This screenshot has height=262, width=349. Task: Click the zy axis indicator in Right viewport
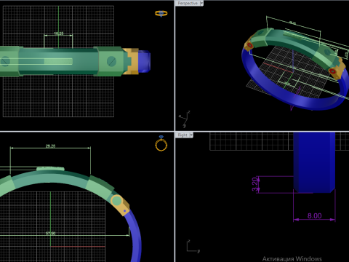(193, 247)
